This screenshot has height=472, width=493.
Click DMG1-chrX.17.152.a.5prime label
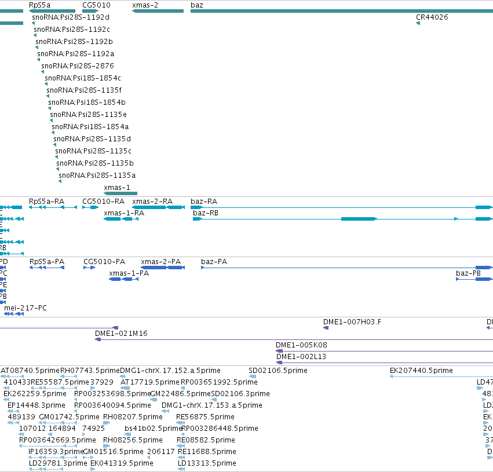tap(170, 371)
